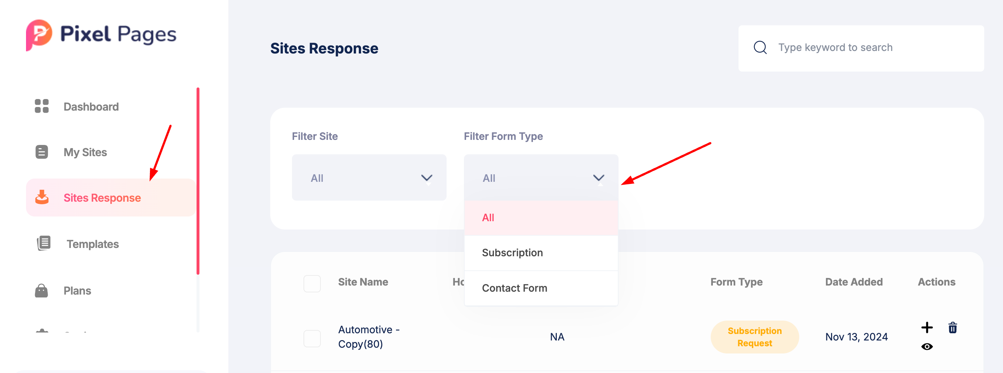Click the Site Name column header
The height and width of the screenshot is (373, 1003).
coord(363,282)
